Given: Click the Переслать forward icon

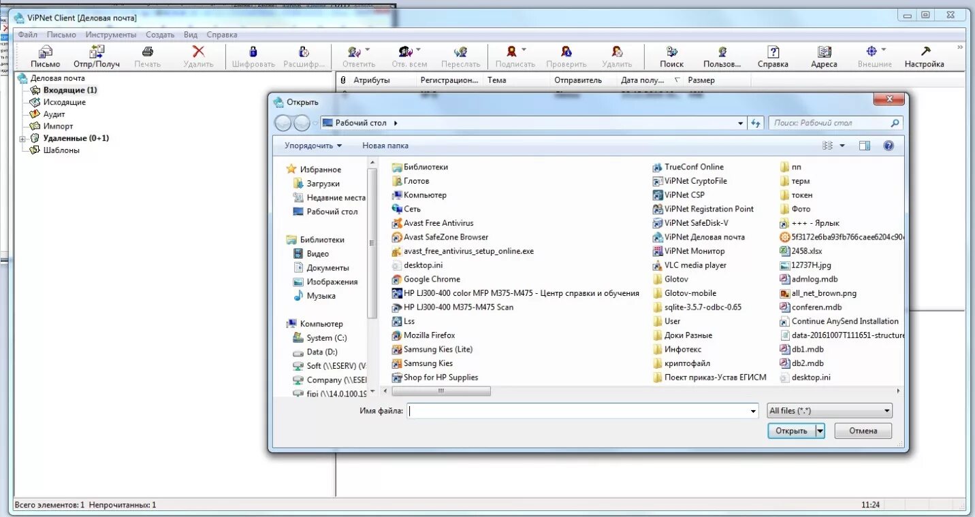Looking at the screenshot, I should 461,52.
